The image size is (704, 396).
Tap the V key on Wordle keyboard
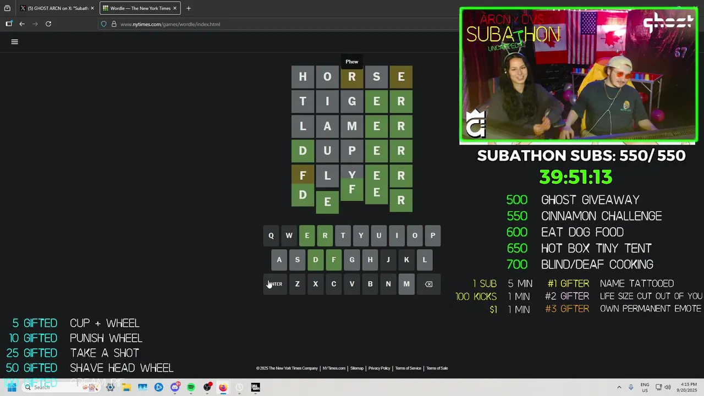(x=352, y=284)
